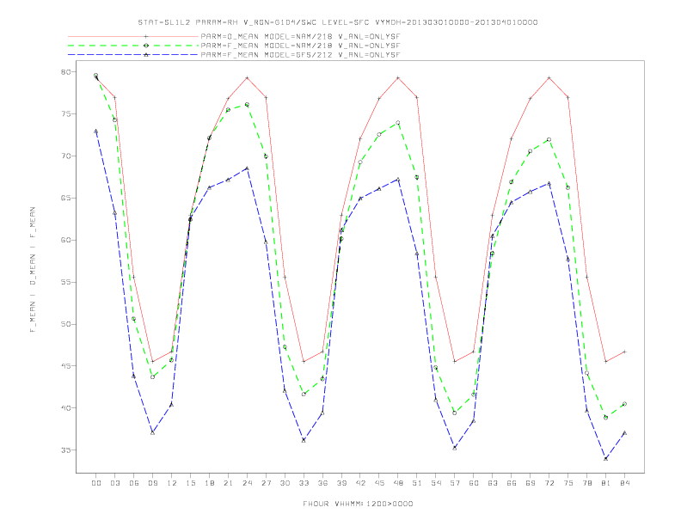
Task: Click the blue triangle data point at hour 81
Action: (x=606, y=459)
